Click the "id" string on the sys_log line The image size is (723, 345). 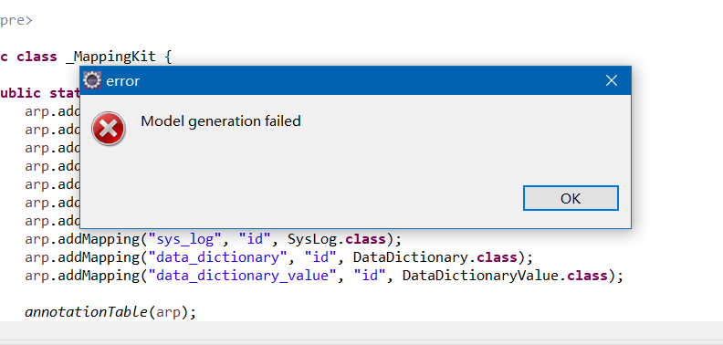click(255, 240)
